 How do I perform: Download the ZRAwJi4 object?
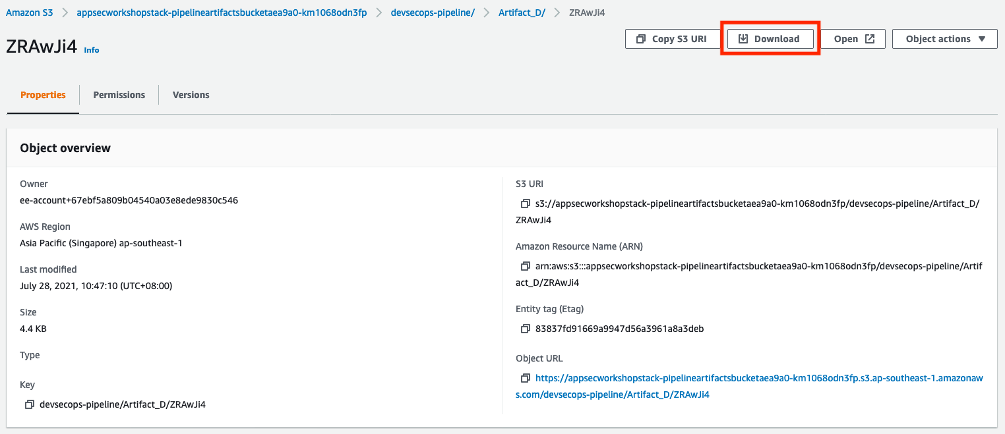770,39
